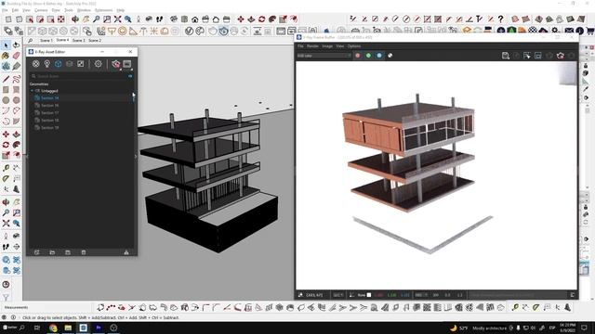Open Render menu in Frame Buffer
Screen dimensions: 595x334
click(312, 46)
